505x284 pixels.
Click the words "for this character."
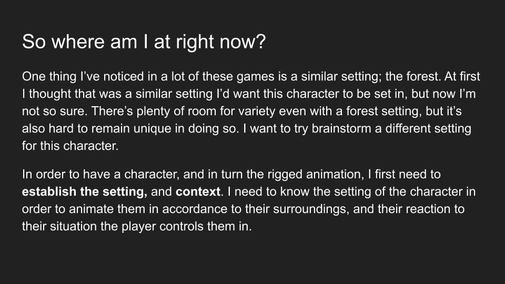[70, 146]
